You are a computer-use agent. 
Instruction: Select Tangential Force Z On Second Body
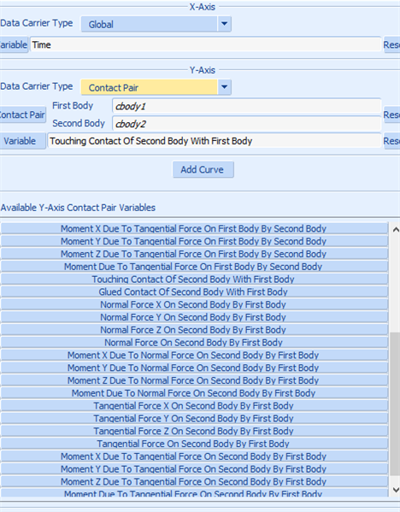(x=194, y=431)
